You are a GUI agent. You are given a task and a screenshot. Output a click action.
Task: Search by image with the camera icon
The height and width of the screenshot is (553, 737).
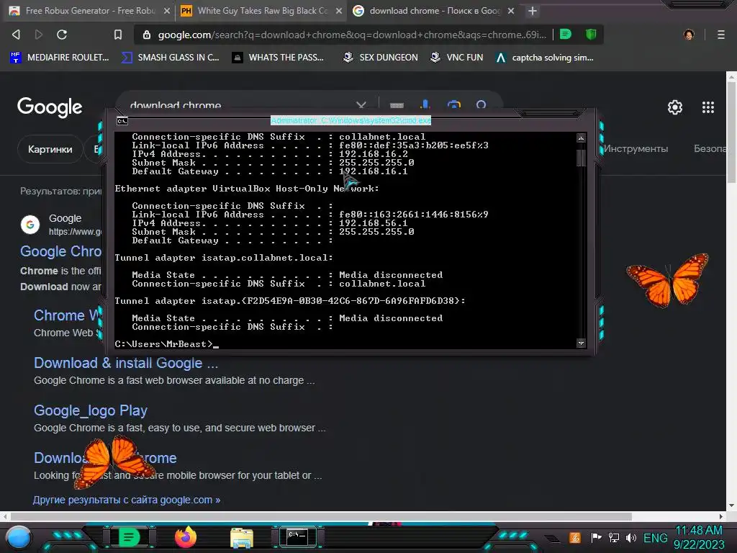click(453, 105)
